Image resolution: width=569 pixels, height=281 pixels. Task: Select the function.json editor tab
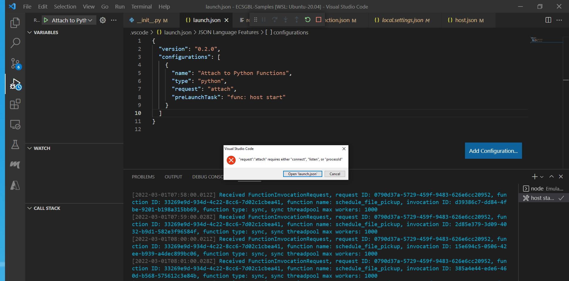click(340, 20)
